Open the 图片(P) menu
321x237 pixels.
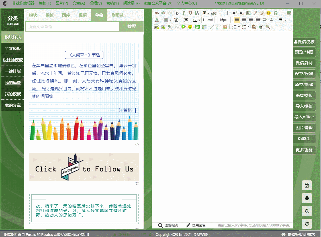click(62, 3)
